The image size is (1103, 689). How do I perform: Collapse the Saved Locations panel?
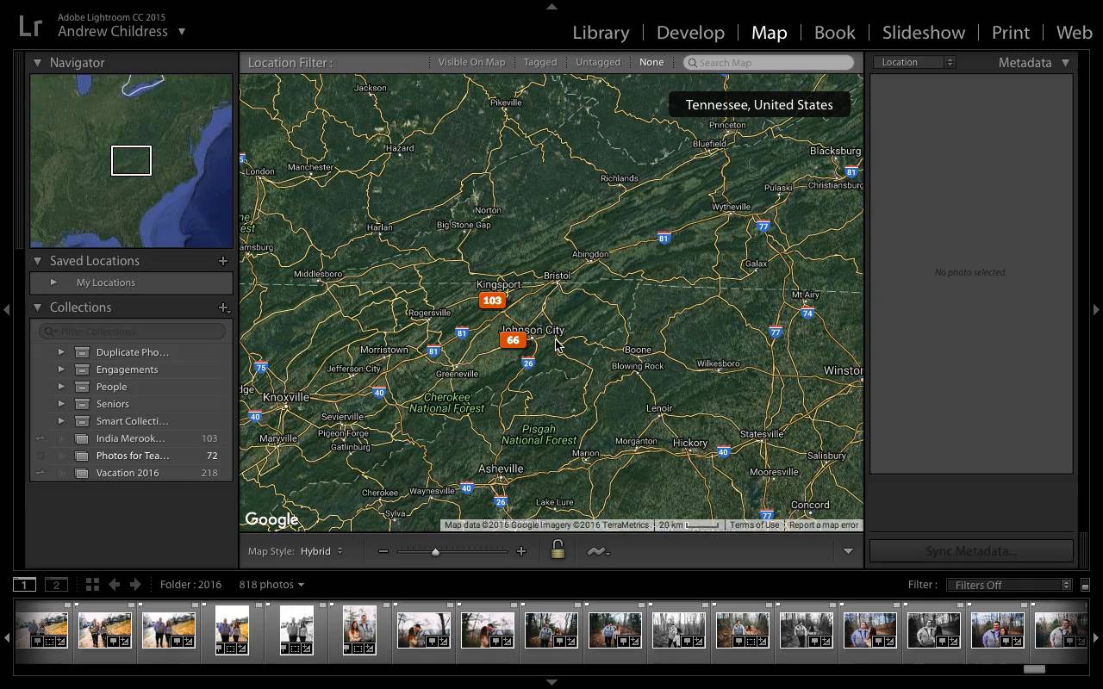coord(38,261)
